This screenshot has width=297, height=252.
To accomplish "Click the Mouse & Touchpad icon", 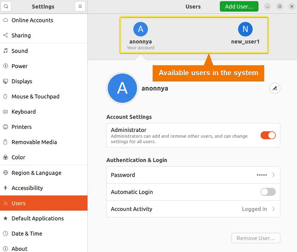I will (x=5, y=96).
